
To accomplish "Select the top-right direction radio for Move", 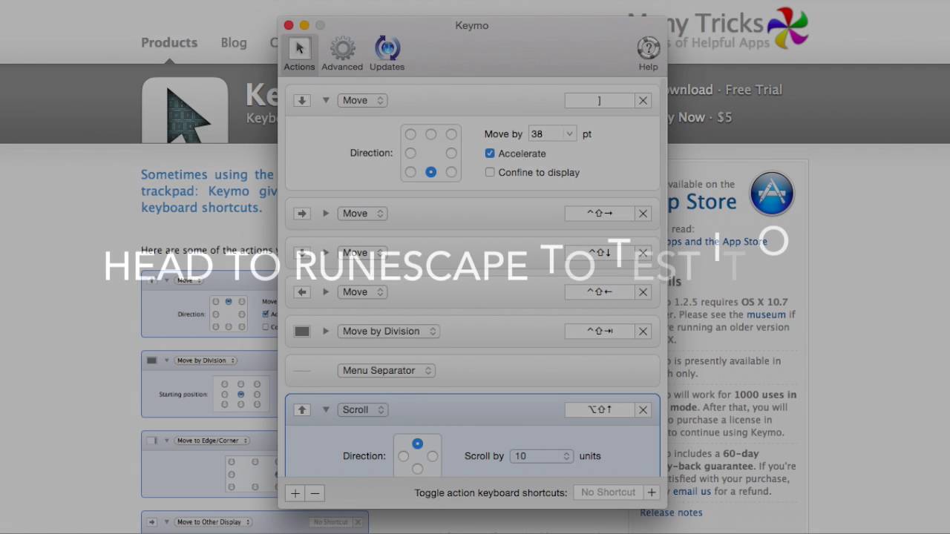I will pos(451,134).
